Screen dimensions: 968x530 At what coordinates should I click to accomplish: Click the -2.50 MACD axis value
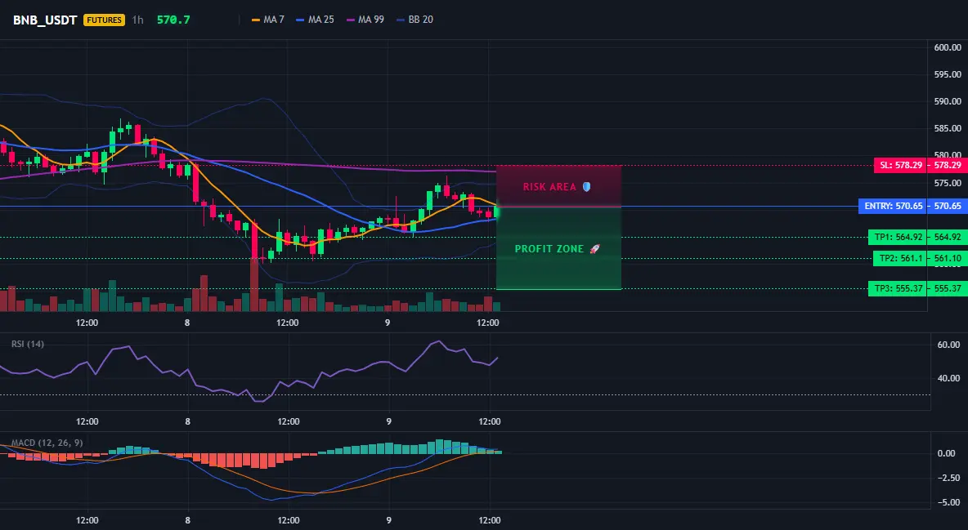click(948, 479)
